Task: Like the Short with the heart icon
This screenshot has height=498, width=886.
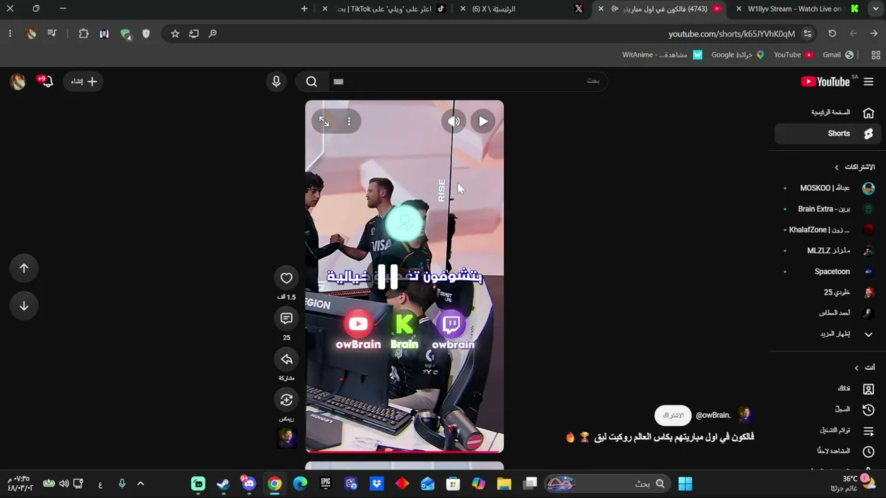Action: click(x=287, y=278)
